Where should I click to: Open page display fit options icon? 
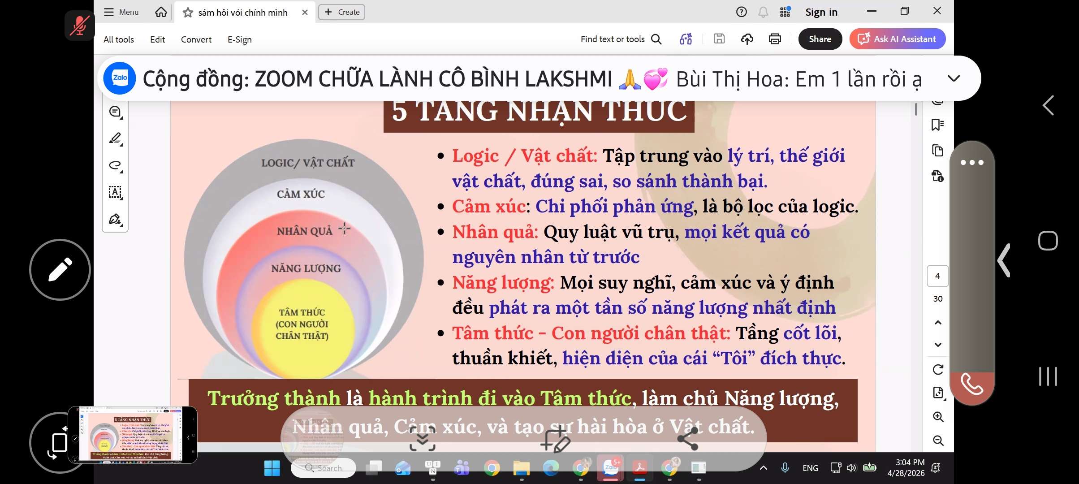[938, 393]
